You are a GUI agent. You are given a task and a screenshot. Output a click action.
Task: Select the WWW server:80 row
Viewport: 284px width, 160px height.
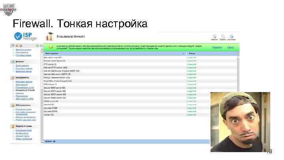pos(127,101)
